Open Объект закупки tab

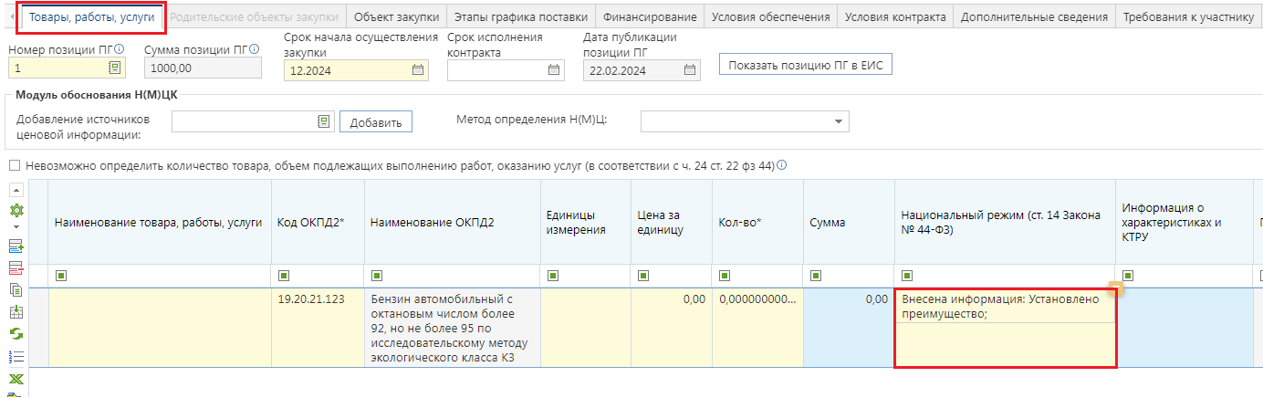point(396,17)
